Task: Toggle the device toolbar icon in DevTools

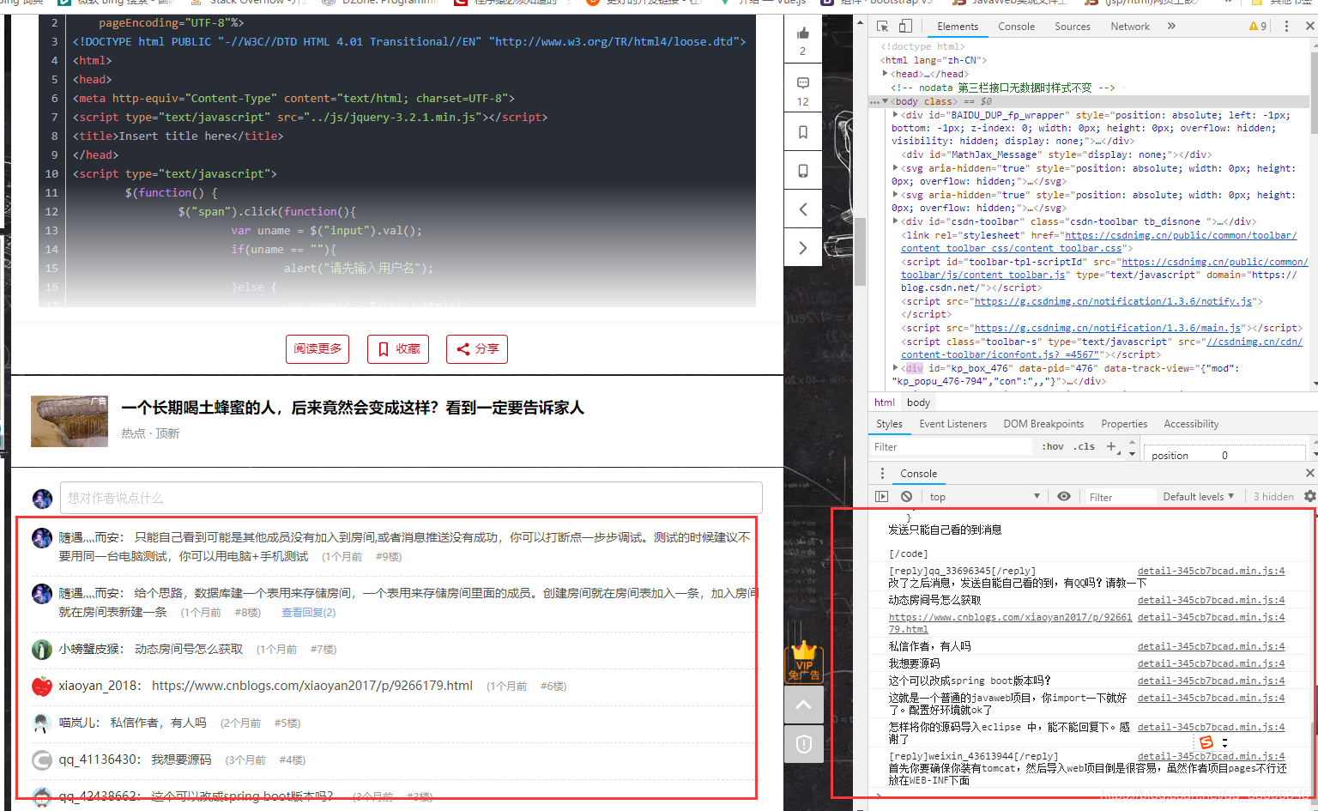Action: pos(905,27)
